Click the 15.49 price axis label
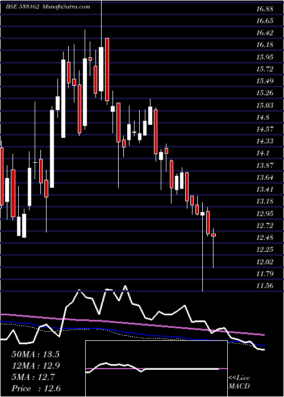The height and width of the screenshot is (397, 284). tap(265, 81)
